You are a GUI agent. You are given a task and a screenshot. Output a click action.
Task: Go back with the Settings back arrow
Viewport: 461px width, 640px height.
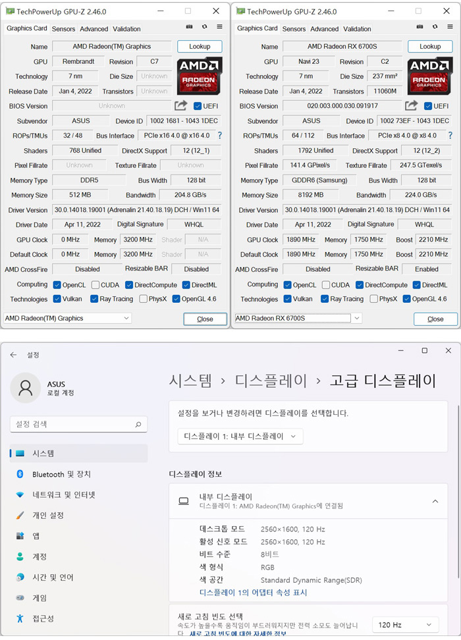coord(13,355)
